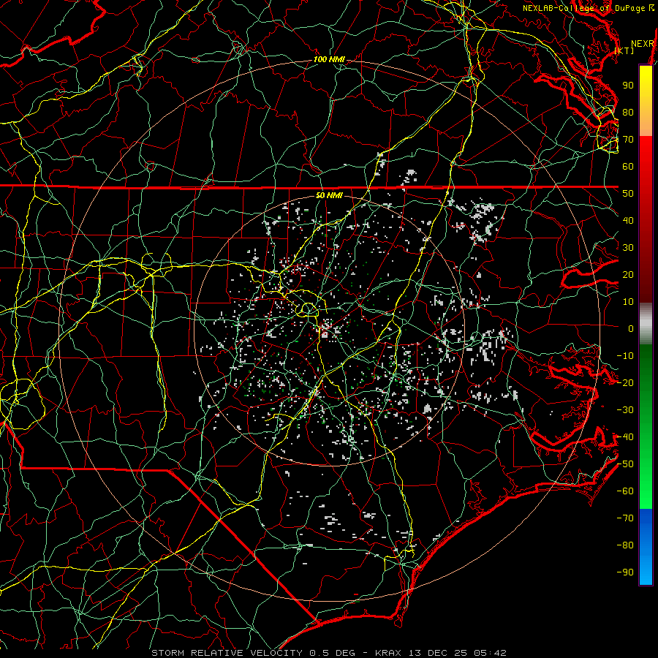Click the blue bottom segment of color scale

[646, 547]
